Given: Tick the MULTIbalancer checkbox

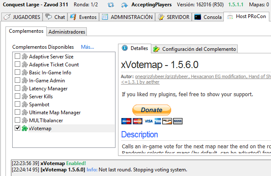Looking at the screenshot, I should point(17,121).
